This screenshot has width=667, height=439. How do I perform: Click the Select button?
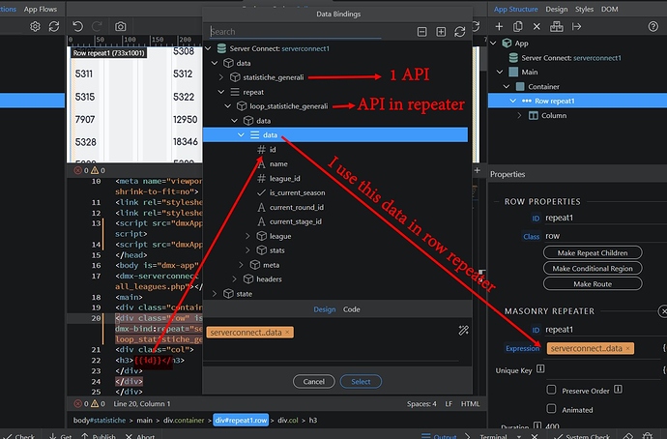click(361, 382)
